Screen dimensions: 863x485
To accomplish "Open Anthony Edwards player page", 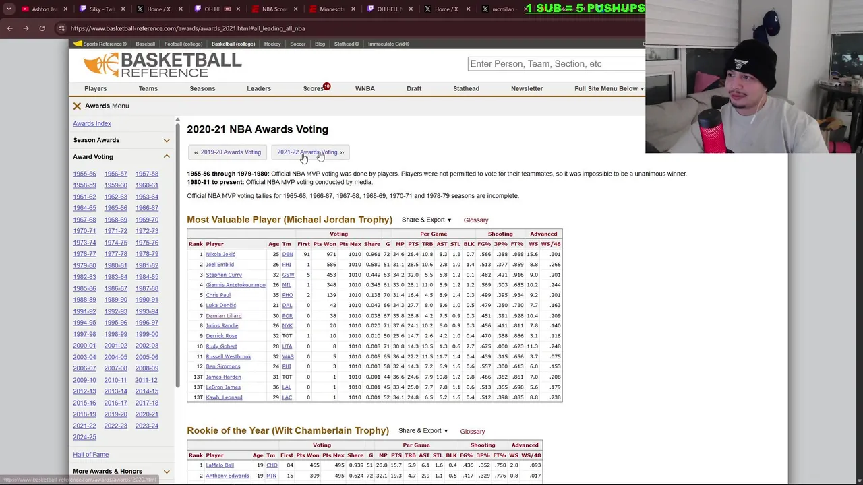I will coord(227,476).
